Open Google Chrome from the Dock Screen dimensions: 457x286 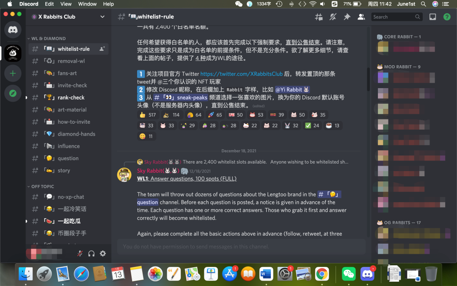322,274
